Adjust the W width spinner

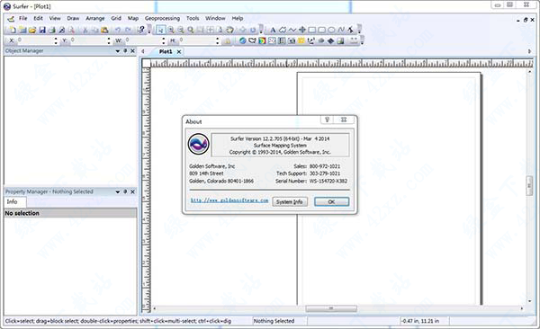coord(163,41)
